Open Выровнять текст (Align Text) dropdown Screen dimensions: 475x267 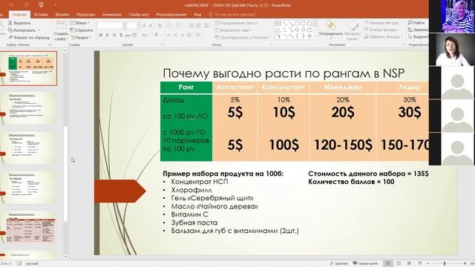tap(234, 30)
